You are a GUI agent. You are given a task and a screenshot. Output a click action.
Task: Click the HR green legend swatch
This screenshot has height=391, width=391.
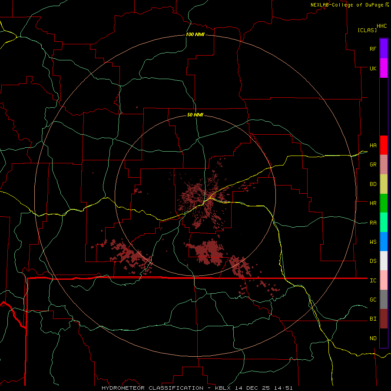click(x=384, y=203)
